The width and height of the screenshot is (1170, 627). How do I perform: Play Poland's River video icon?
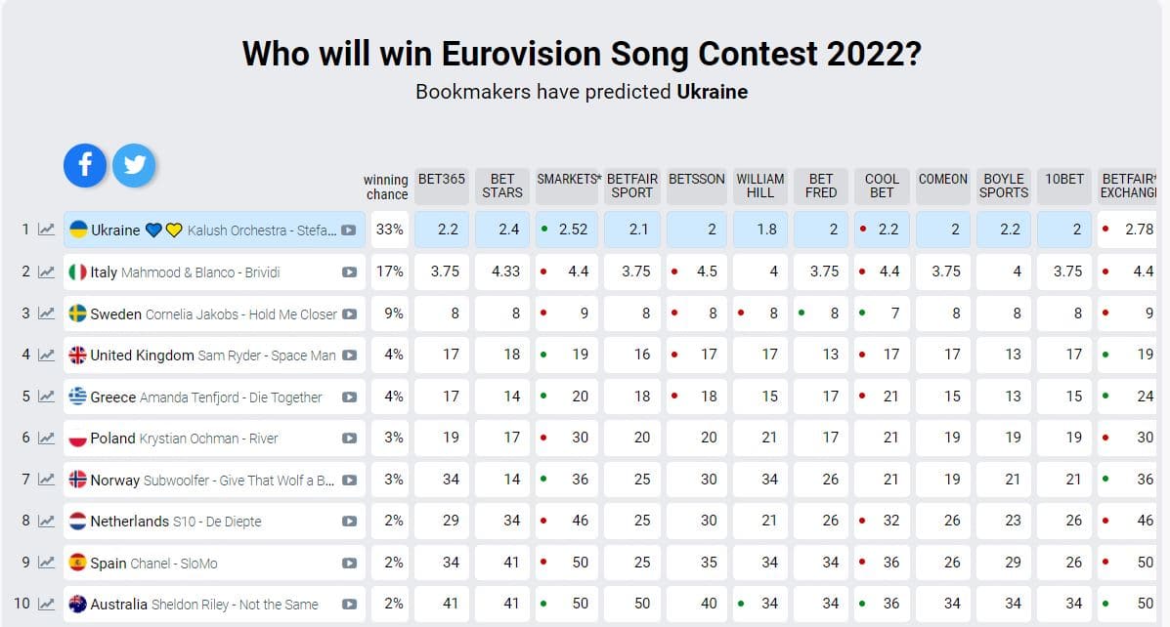pos(349,439)
